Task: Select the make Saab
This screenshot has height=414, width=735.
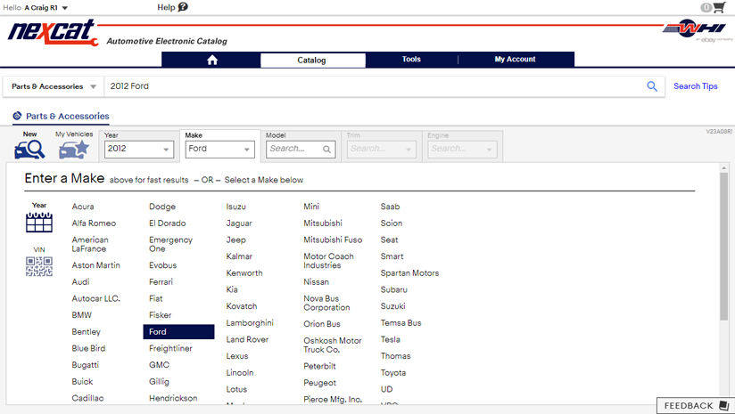Action: 390,207
